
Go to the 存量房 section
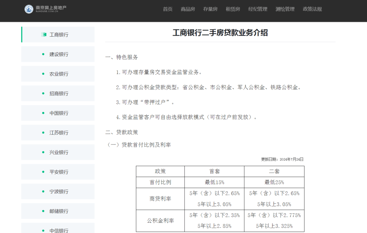tap(210, 9)
